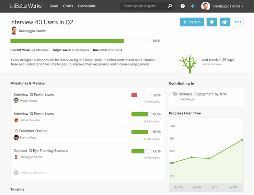Click the pointing hand nudge button
Screen dimensions: 254x195
pyautogui.click(x=225, y=22)
